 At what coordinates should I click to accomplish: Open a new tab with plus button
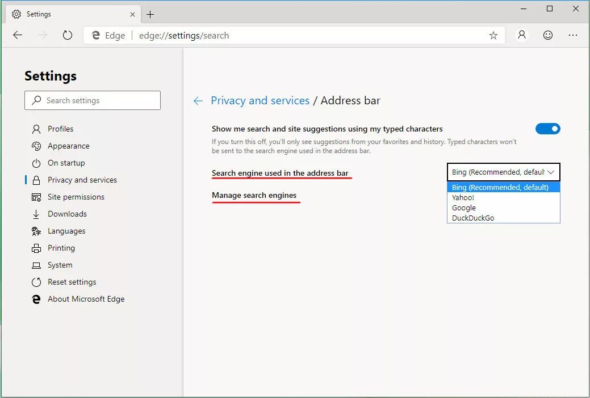tap(150, 14)
